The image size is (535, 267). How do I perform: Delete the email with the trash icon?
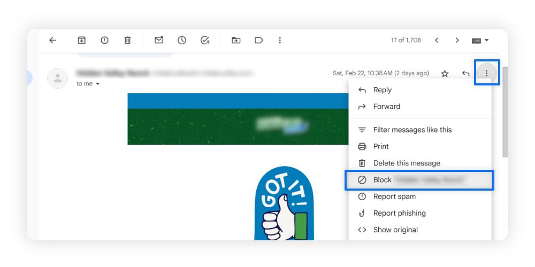(127, 41)
